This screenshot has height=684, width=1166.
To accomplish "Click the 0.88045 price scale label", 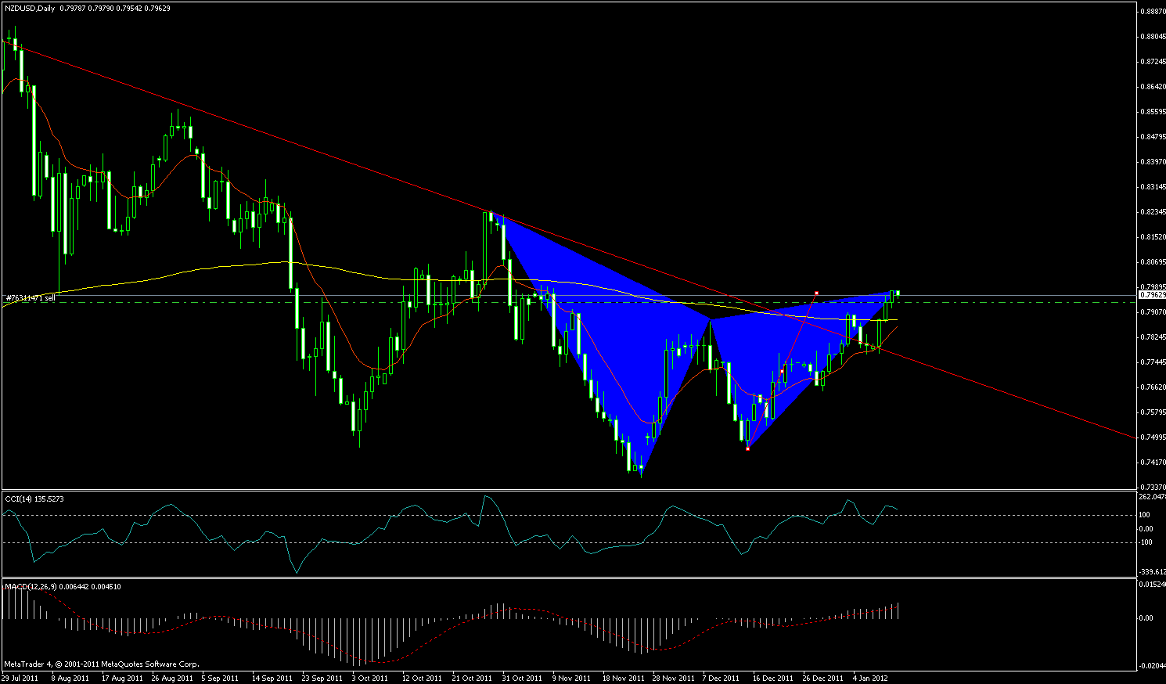I will pyautogui.click(x=1151, y=36).
